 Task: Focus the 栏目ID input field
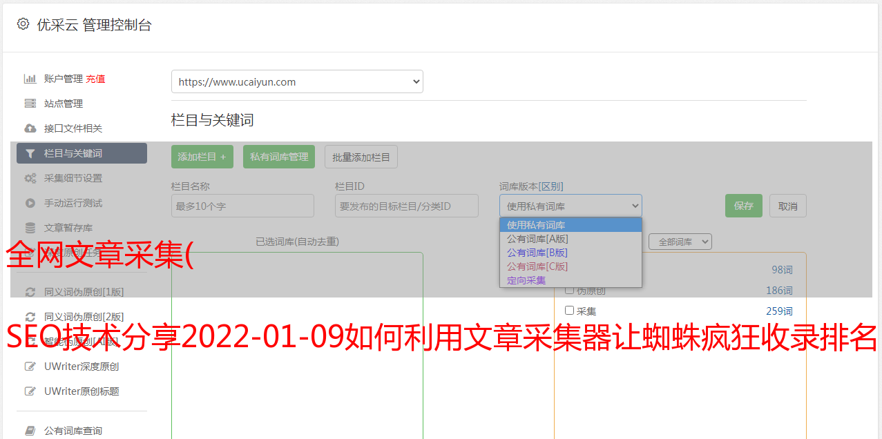(407, 206)
